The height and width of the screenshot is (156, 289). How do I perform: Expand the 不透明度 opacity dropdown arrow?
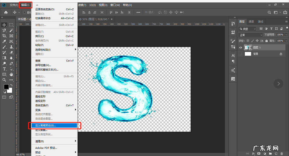tap(286, 35)
